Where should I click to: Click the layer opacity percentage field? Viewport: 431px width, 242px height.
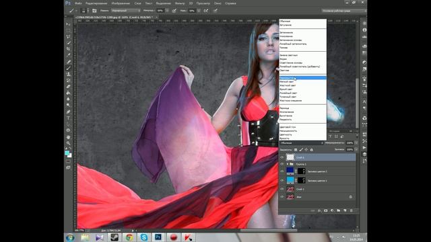(x=350, y=143)
